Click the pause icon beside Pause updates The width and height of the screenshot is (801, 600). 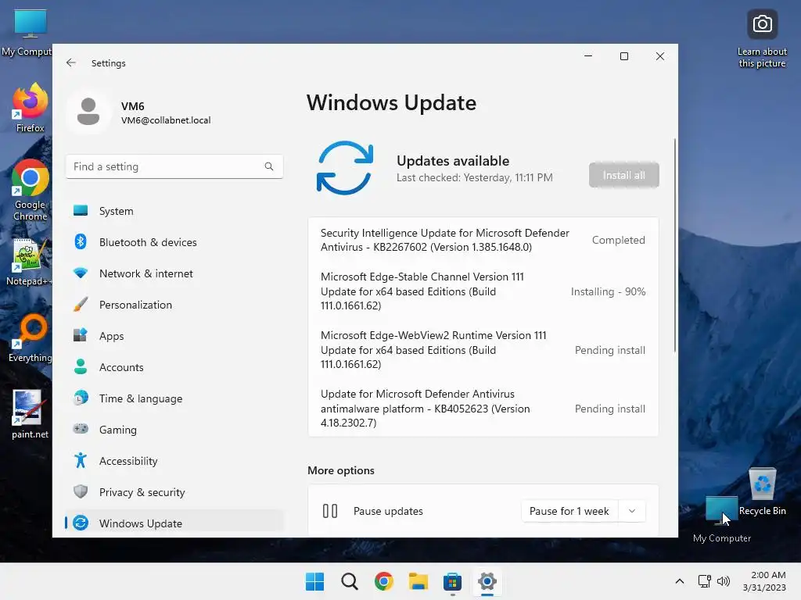point(330,511)
